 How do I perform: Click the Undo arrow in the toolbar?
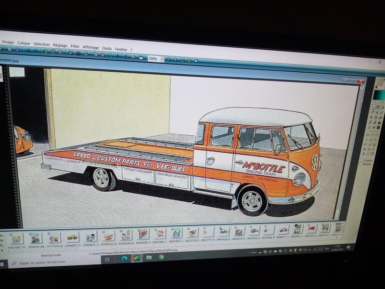pyautogui.click(x=28, y=51)
